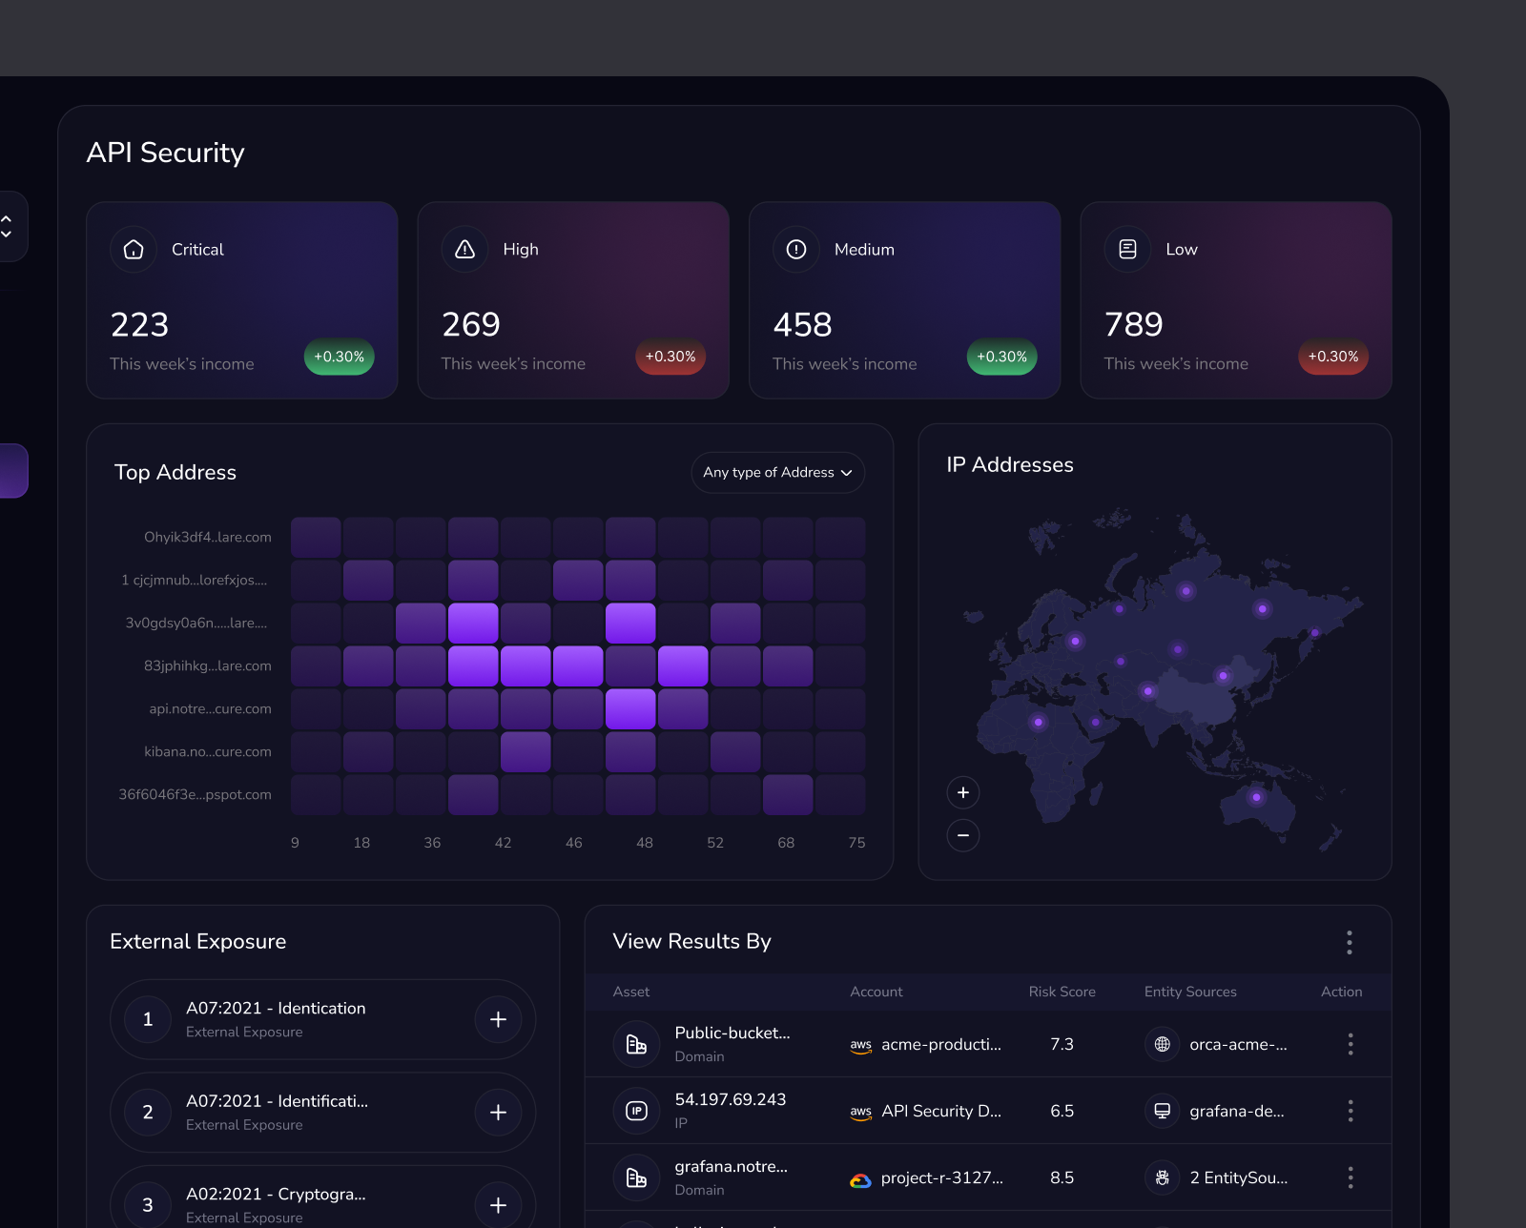
Task: Click the monitor icon beside grafana-de entity source
Action: tap(1162, 1111)
